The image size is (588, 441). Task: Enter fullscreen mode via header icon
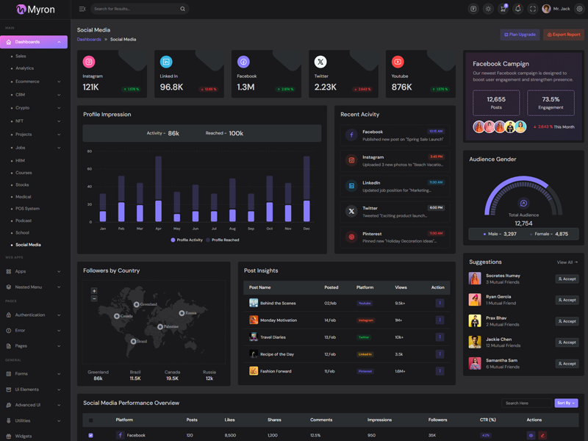(x=533, y=9)
